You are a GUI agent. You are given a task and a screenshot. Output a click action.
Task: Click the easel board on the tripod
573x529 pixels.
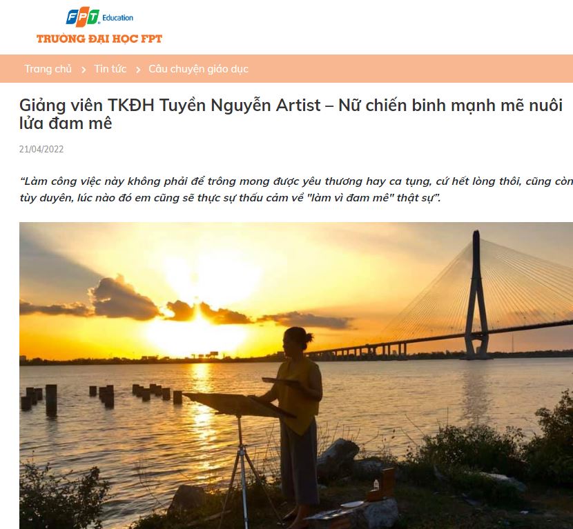pyautogui.click(x=238, y=404)
